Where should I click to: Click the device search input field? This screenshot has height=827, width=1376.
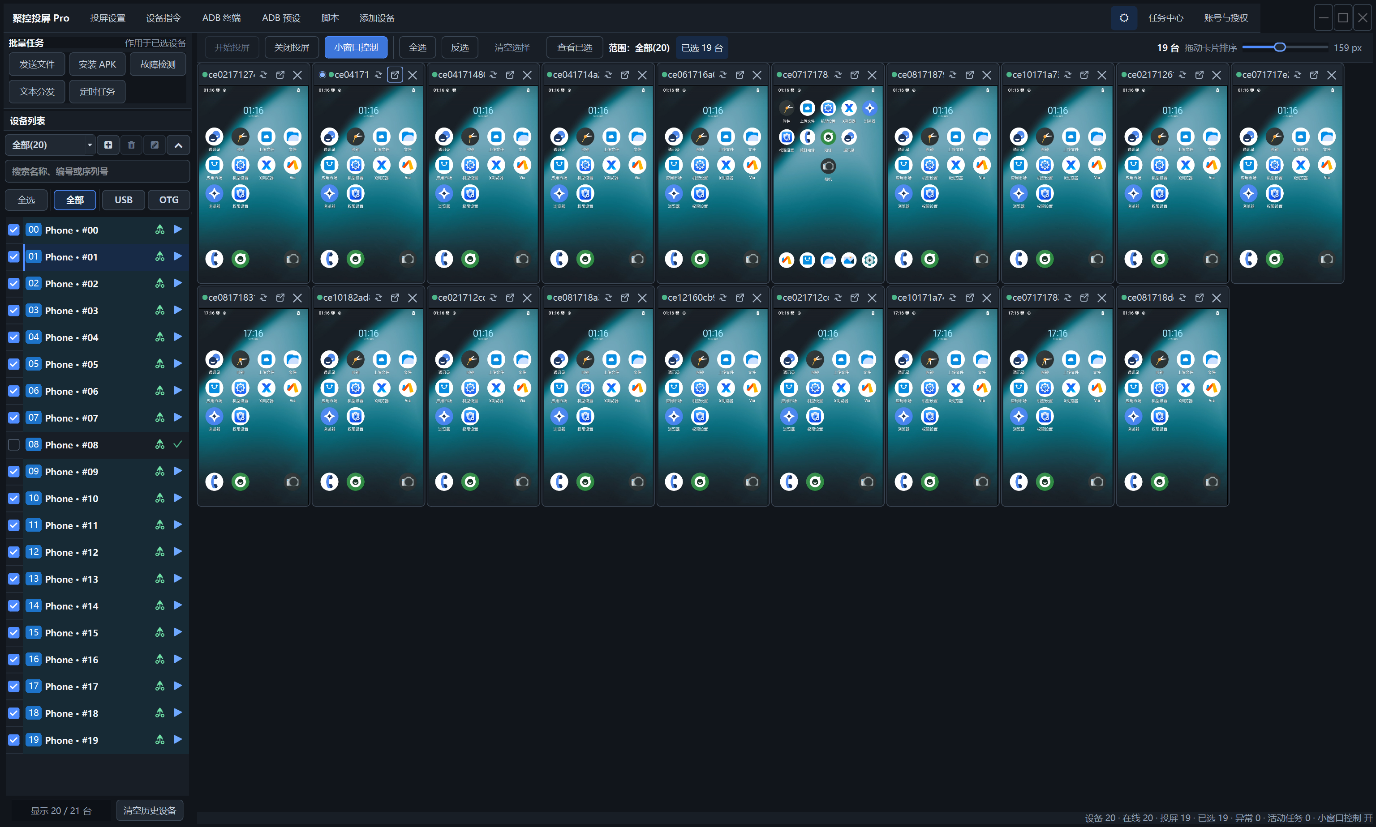tap(97, 171)
